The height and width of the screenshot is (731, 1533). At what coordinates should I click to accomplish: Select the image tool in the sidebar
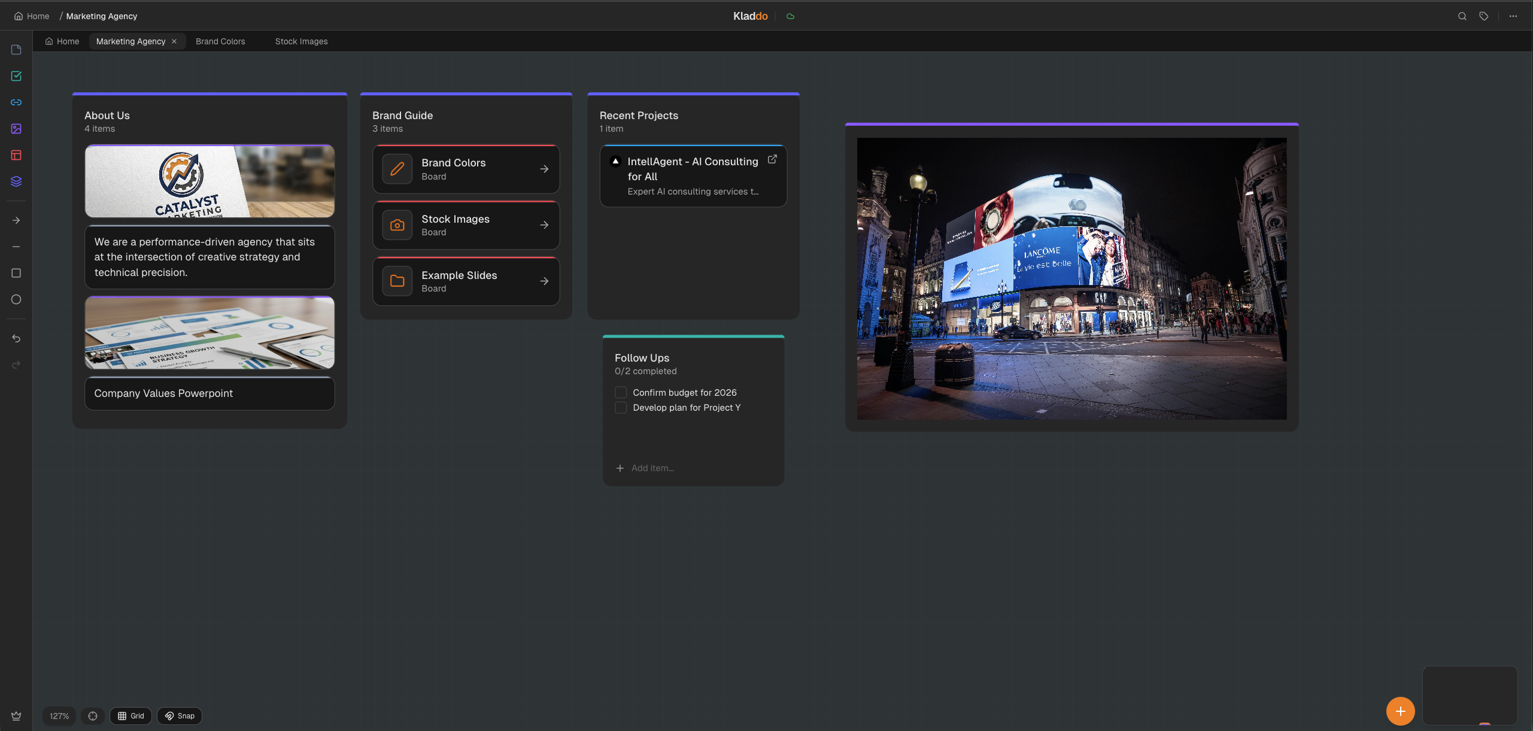[x=16, y=129]
